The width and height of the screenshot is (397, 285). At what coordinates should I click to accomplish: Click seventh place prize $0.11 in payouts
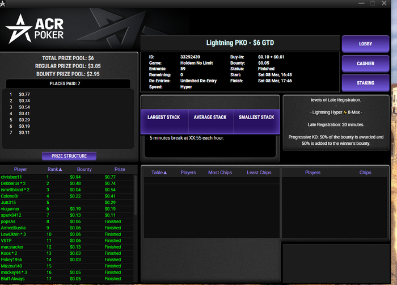[24, 132]
